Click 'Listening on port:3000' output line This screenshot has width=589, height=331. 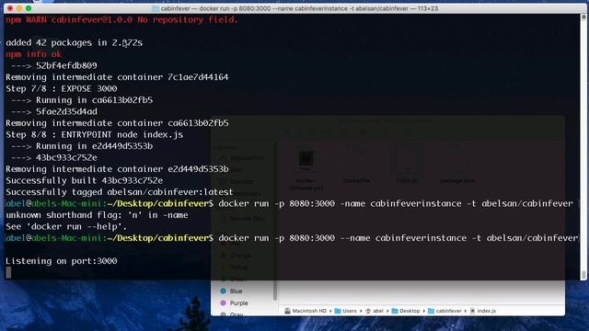[62, 261]
